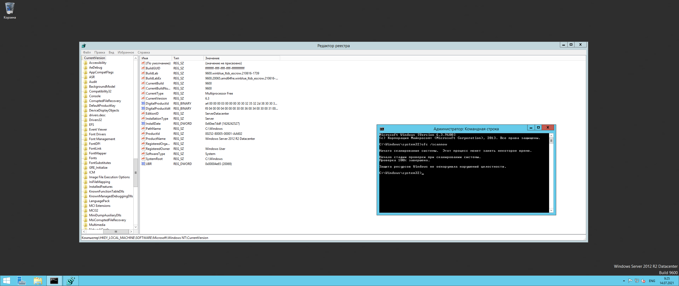Select the Image File Execution Options key
The height and width of the screenshot is (286, 679).
point(109,177)
